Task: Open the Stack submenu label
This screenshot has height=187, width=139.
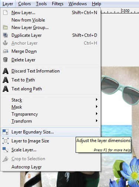Action: pyautogui.click(x=17, y=100)
